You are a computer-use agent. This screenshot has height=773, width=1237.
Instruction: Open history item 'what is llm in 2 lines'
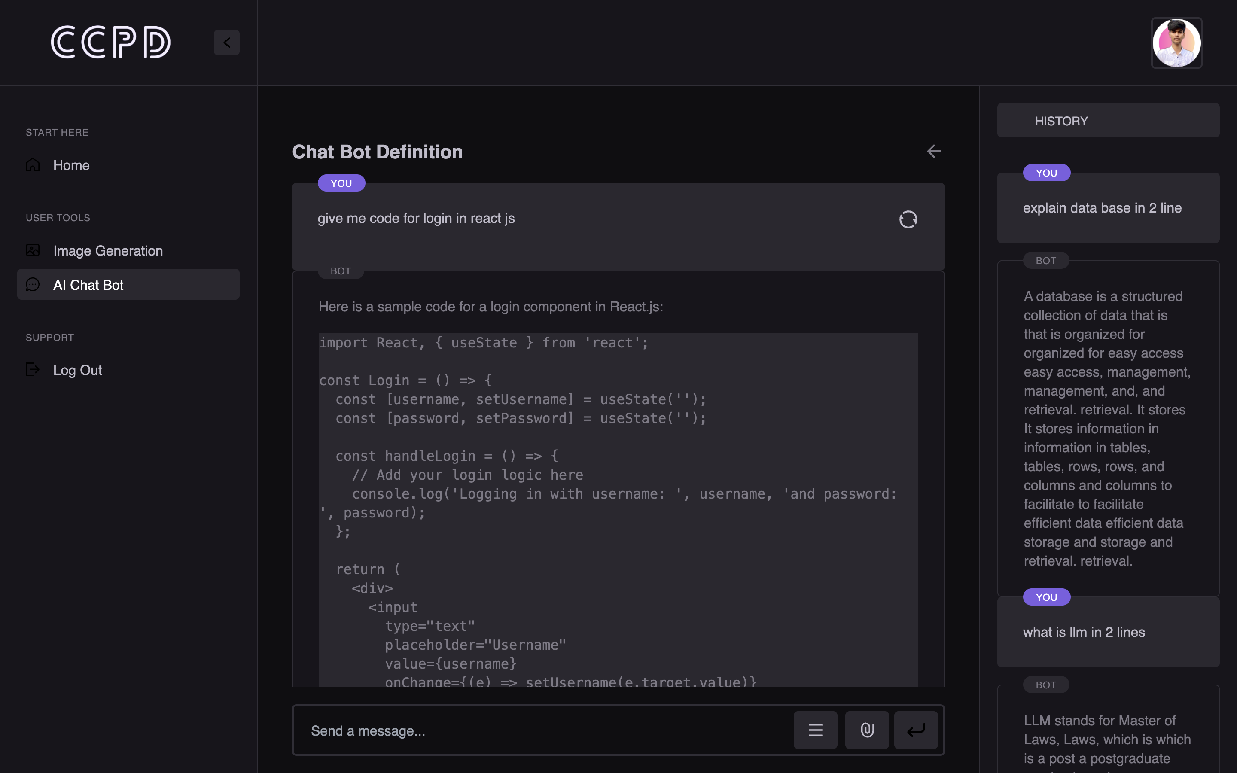(1084, 633)
